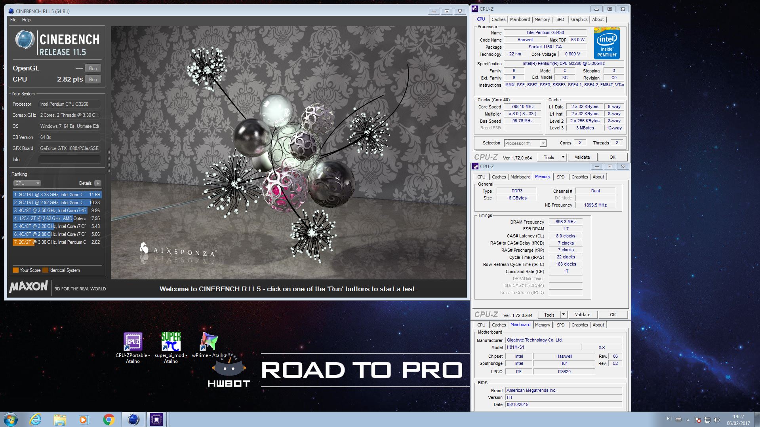Click the volume speaker tray icon
The width and height of the screenshot is (760, 427).
717,420
